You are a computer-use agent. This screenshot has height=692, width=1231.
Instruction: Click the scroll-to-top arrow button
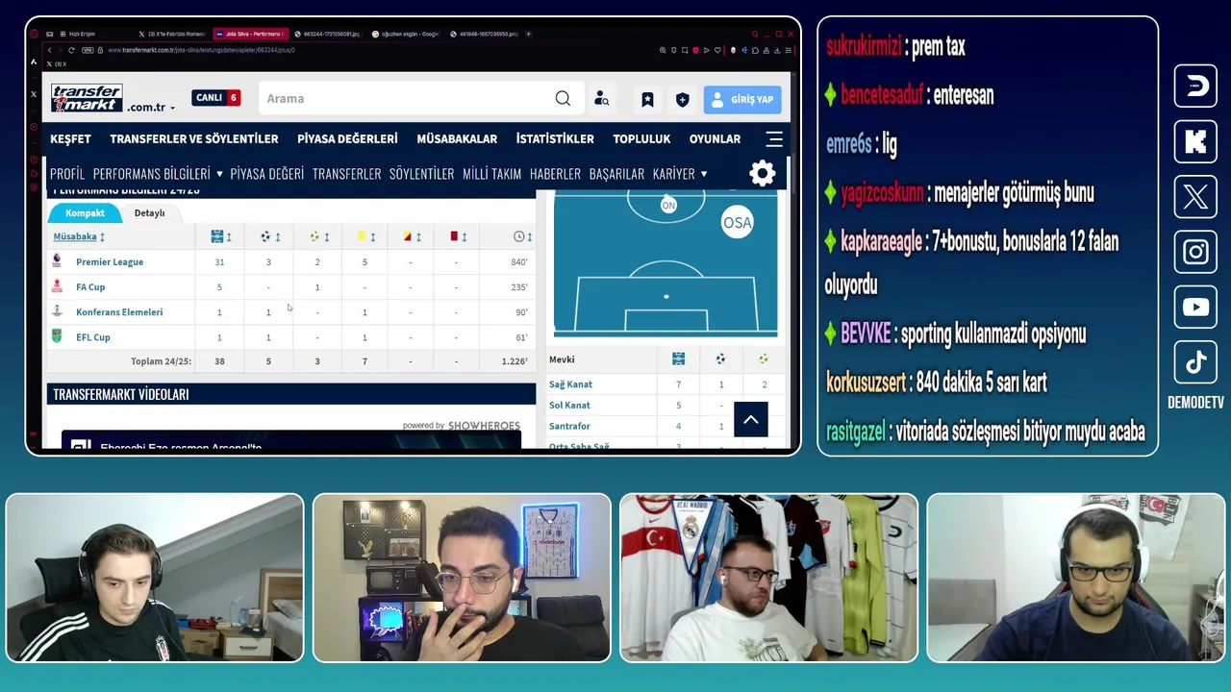tap(750, 419)
